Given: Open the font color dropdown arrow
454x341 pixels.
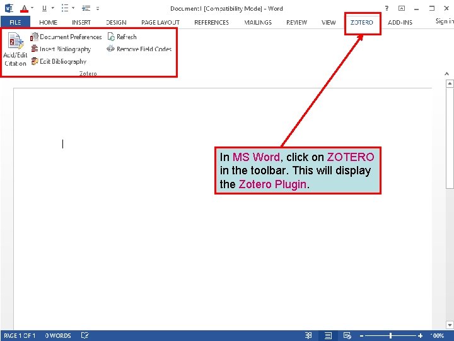Looking at the screenshot, I should tap(32, 8).
